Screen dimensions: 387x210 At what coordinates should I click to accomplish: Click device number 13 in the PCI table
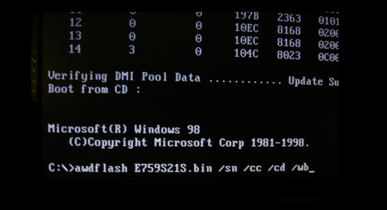[75, 36]
